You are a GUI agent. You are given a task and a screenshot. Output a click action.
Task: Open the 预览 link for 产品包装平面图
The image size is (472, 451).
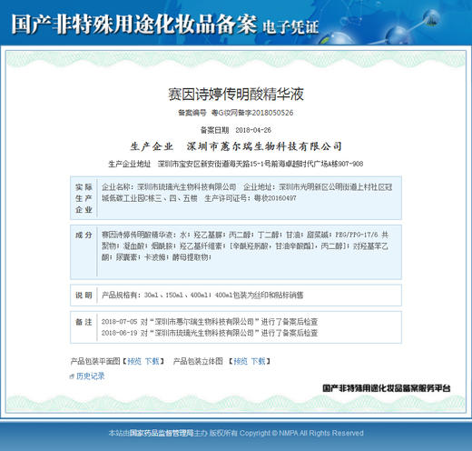point(134,361)
